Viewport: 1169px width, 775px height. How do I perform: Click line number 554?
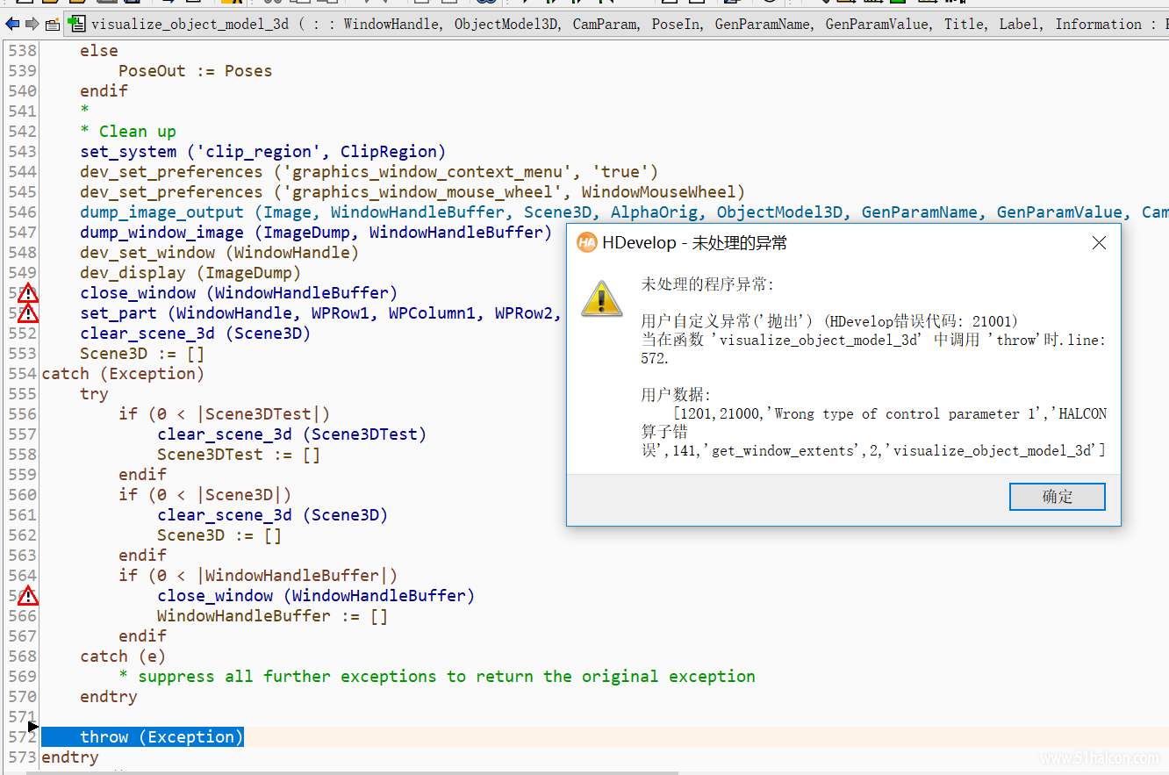tap(23, 374)
